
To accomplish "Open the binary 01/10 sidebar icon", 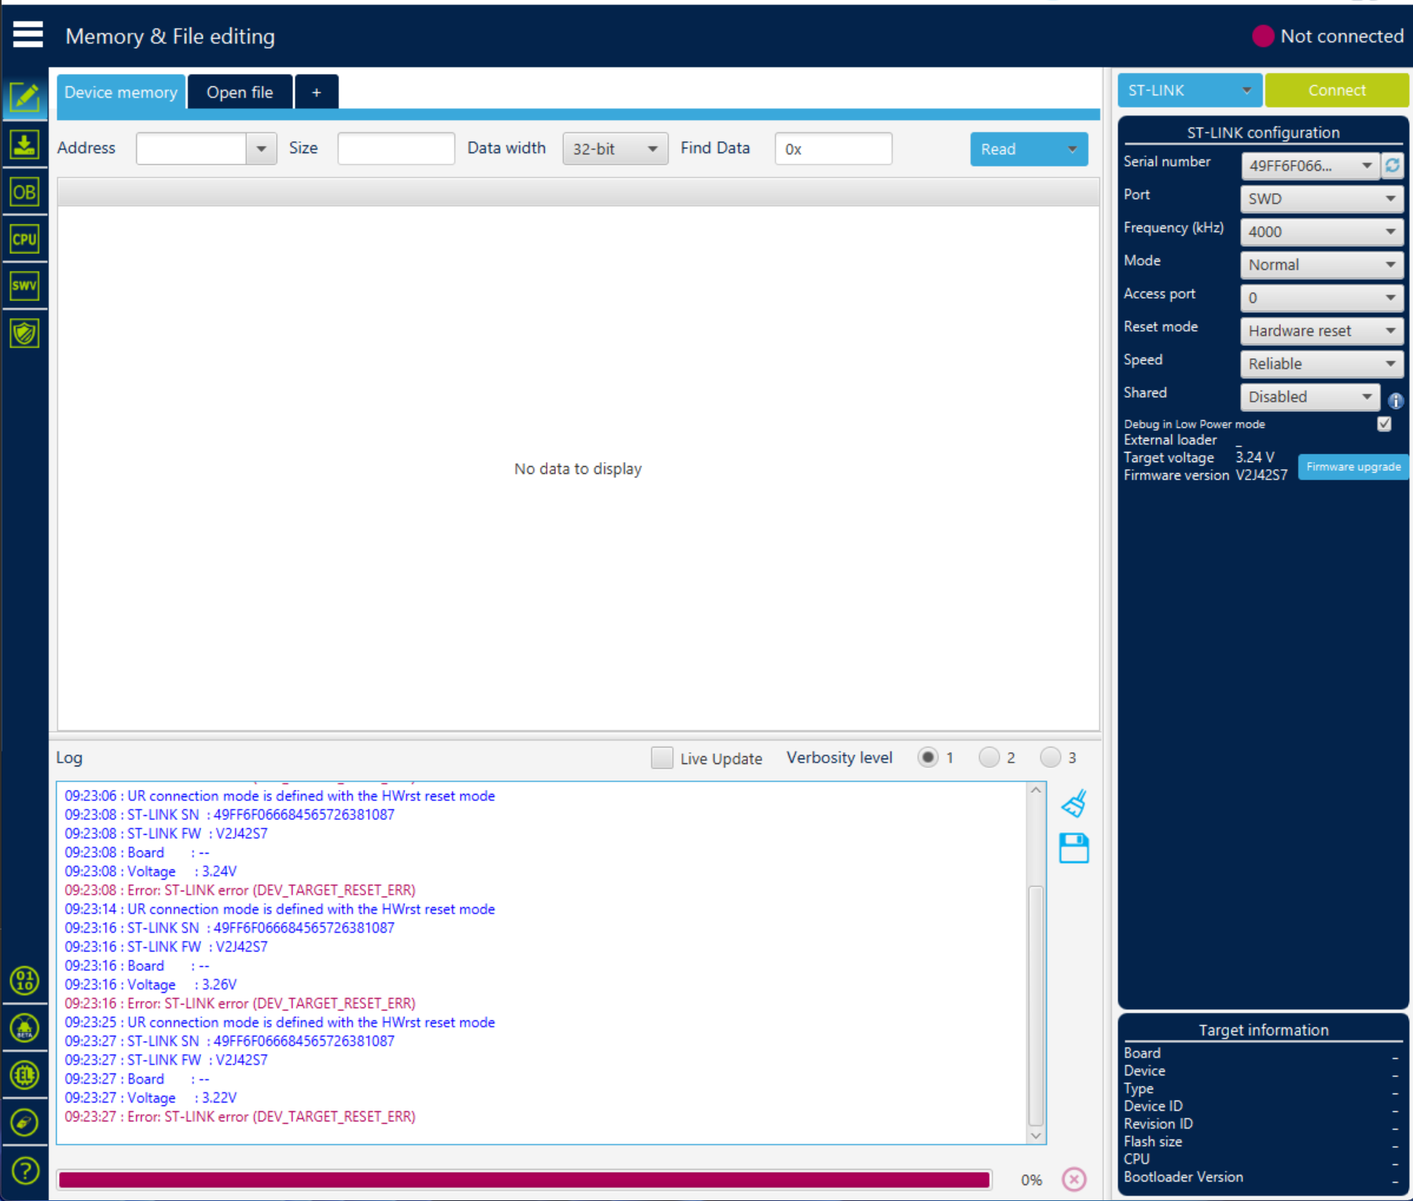I will 24,981.
